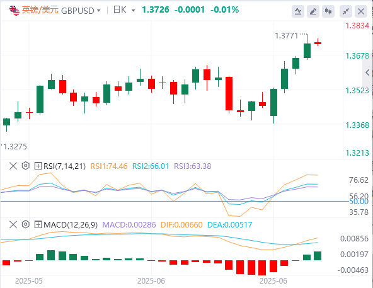Open the candlestick indicator icon
373x288 pixels.
[328, 11]
